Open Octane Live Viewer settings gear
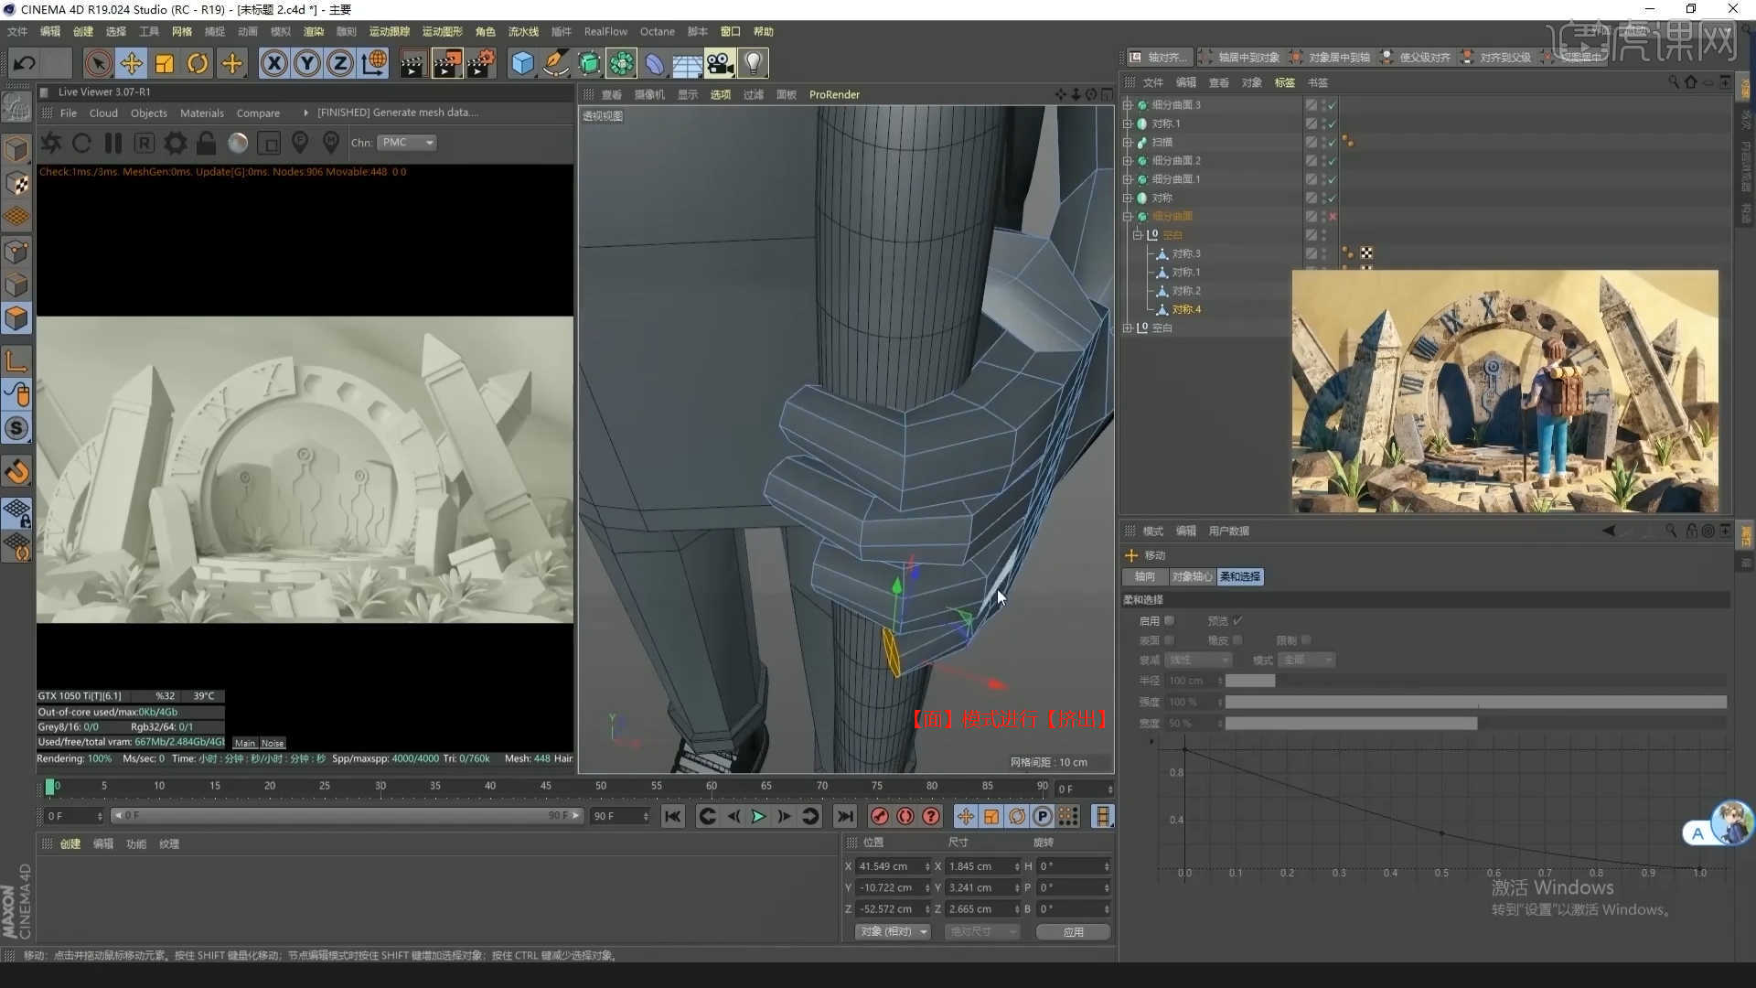The height and width of the screenshot is (988, 1756). pos(175,143)
